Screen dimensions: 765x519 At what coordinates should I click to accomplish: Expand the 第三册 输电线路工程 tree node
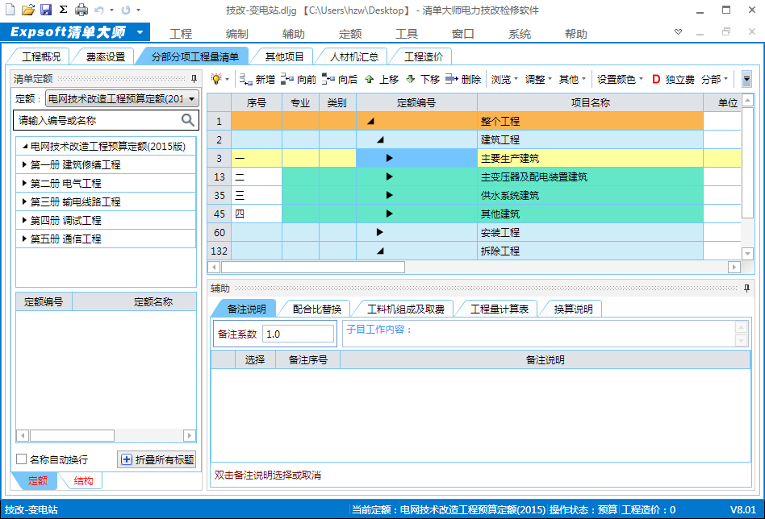tap(24, 201)
